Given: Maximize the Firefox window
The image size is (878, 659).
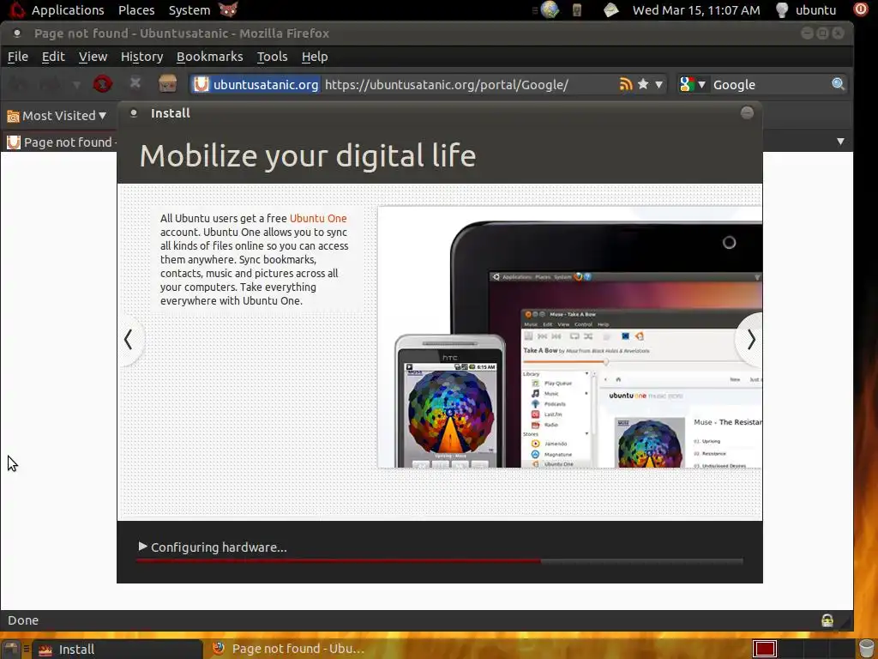Looking at the screenshot, I should click(822, 33).
